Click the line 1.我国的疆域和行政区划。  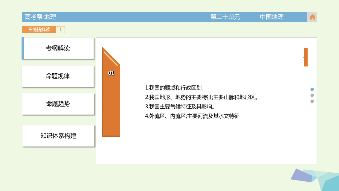tap(175, 88)
